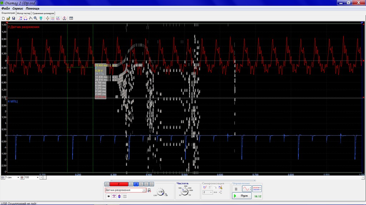Open the sync channel 2 dropdown
Viewport: 366px width, 205px height.
click(208, 193)
